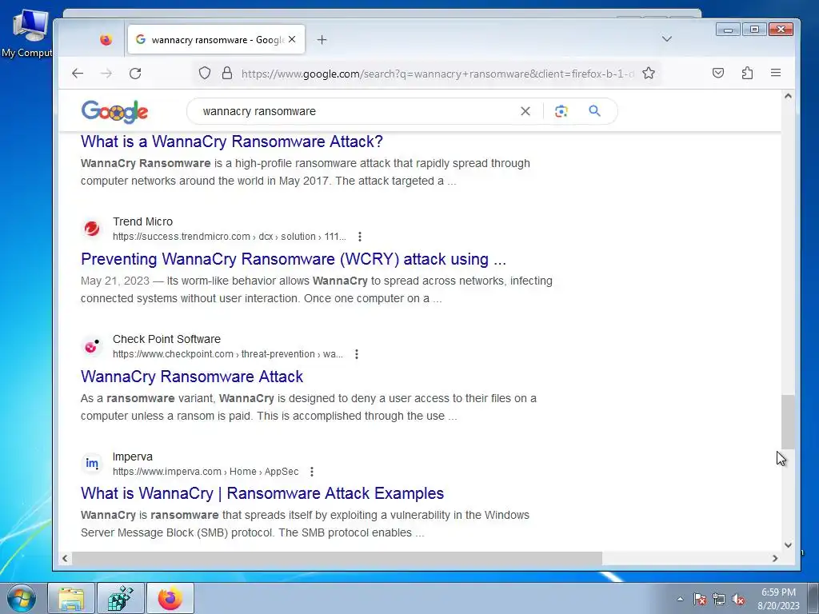
Task: Click the Trend Micro site favicon
Action: (92, 229)
